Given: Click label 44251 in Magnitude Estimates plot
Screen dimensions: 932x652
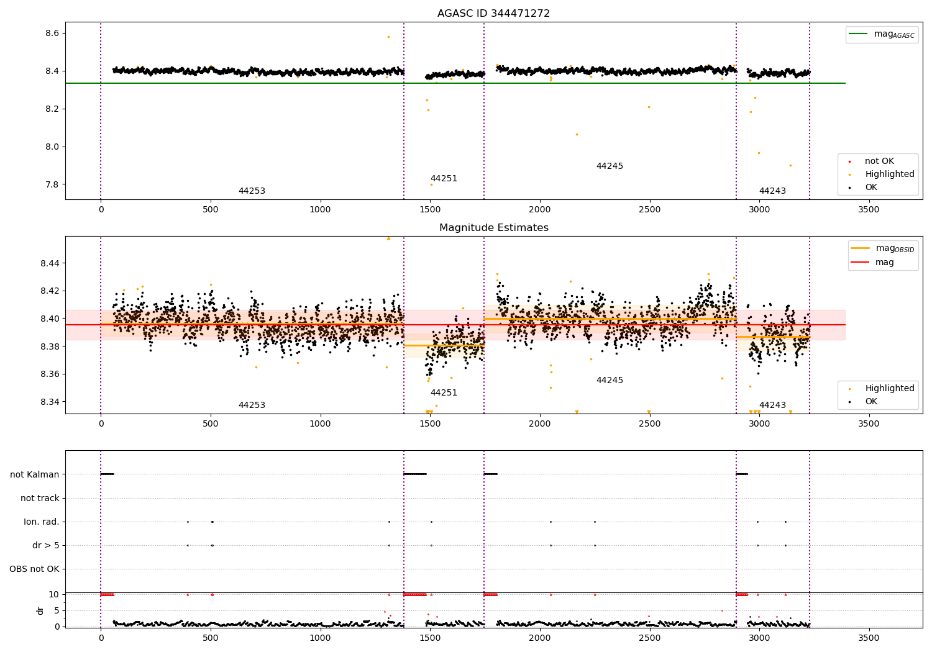Looking at the screenshot, I should pyautogui.click(x=444, y=393).
